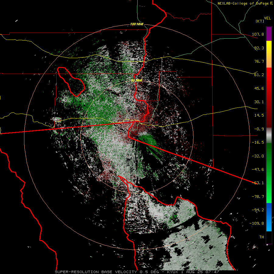This screenshot has width=274, height=274.
Task: Click the VEL legend title
Action: point(267,18)
